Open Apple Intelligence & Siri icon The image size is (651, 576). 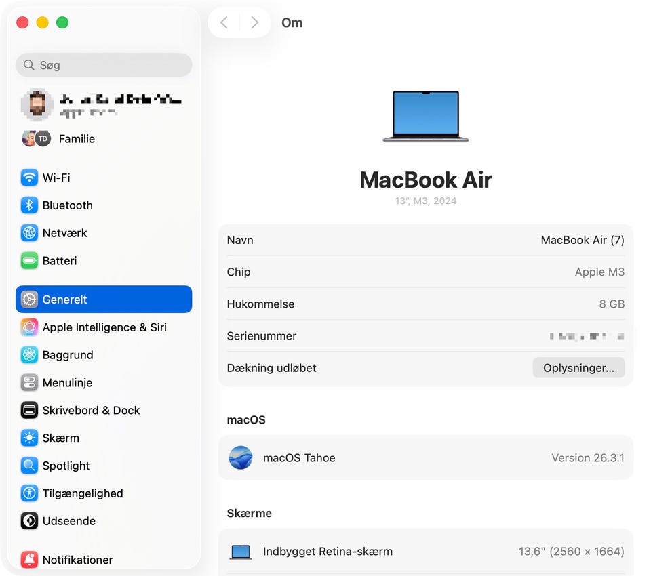(x=29, y=327)
